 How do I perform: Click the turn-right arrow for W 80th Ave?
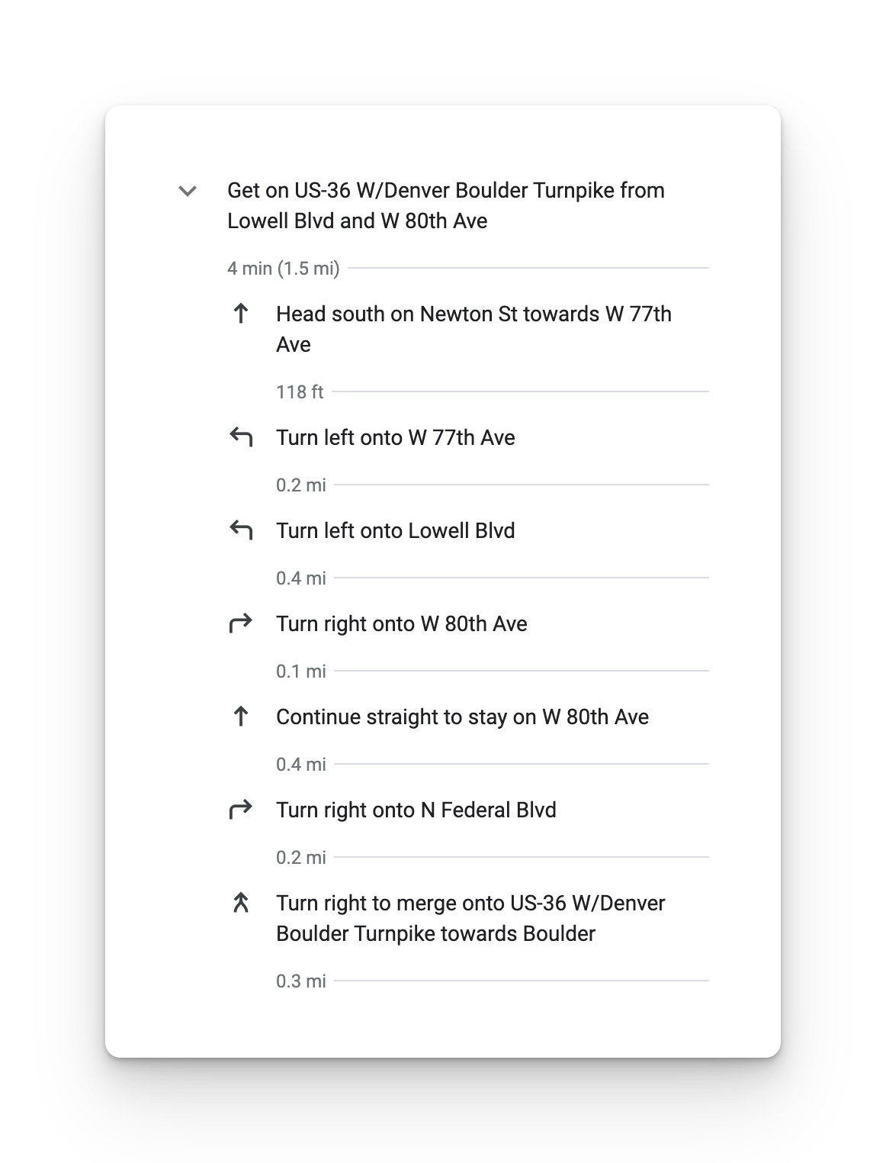pos(241,623)
